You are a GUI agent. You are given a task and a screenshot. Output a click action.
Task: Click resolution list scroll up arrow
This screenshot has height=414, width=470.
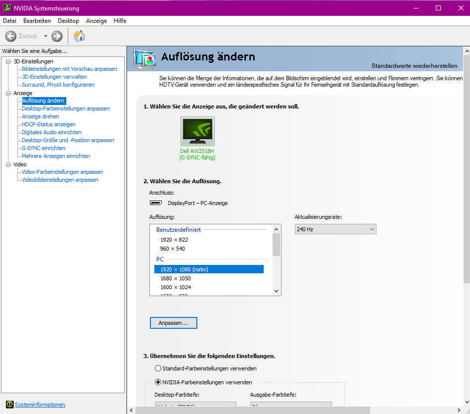click(277, 229)
